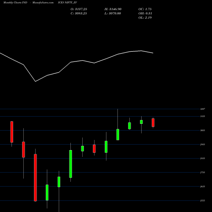Click the close value 'C: 3083.25'
This screenshot has height=212, width=212.
(x=79, y=14)
